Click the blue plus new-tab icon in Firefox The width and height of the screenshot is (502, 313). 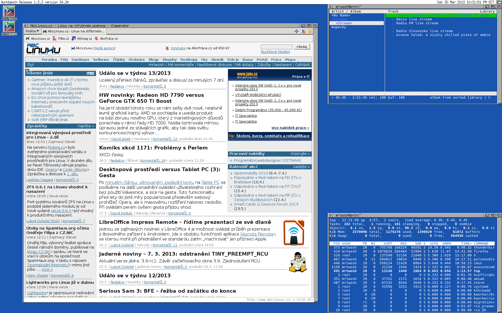[296, 31]
